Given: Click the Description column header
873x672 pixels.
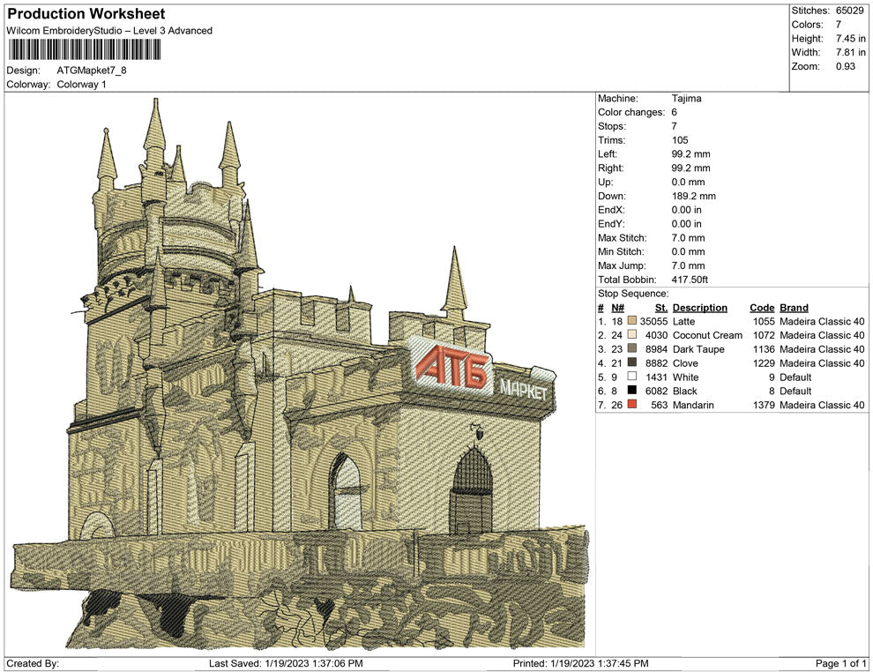Looking at the screenshot, I should (x=699, y=308).
